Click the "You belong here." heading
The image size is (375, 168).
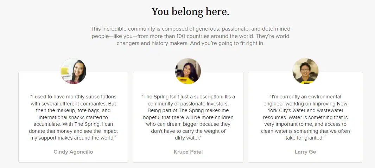[x=190, y=12]
